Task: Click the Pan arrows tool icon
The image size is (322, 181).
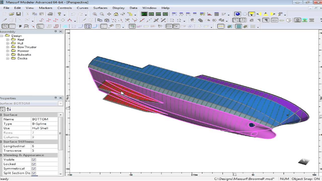Action: tap(109, 14)
